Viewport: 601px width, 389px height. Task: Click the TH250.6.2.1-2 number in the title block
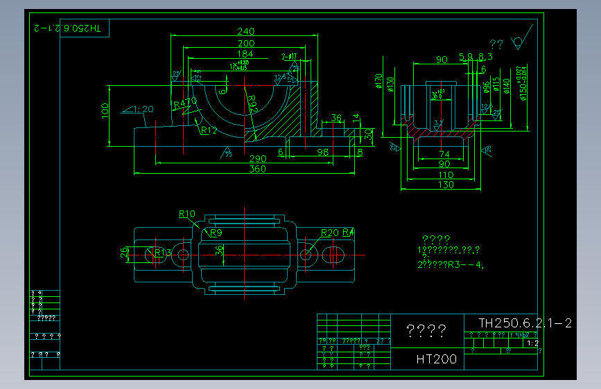[x=525, y=323]
